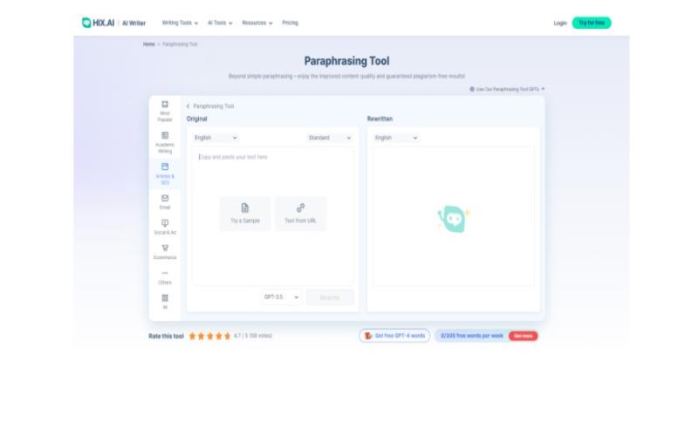Open the Email tools category

pyautogui.click(x=165, y=201)
